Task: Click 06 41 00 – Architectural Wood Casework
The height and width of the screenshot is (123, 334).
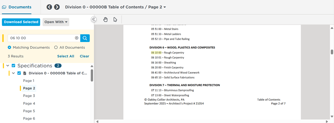Action: point(175,72)
